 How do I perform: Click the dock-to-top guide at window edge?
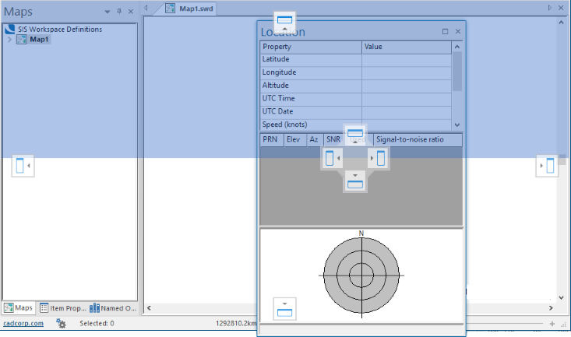(284, 22)
